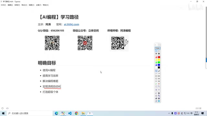Copy the annotated screen to clipboard
Viewport: 207px width, 116px height.
coord(159,96)
